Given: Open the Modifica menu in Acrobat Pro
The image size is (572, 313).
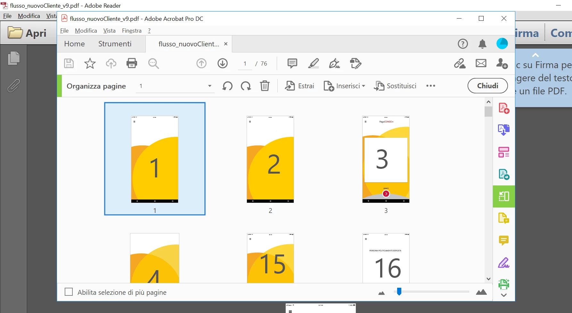Looking at the screenshot, I should tap(86, 31).
